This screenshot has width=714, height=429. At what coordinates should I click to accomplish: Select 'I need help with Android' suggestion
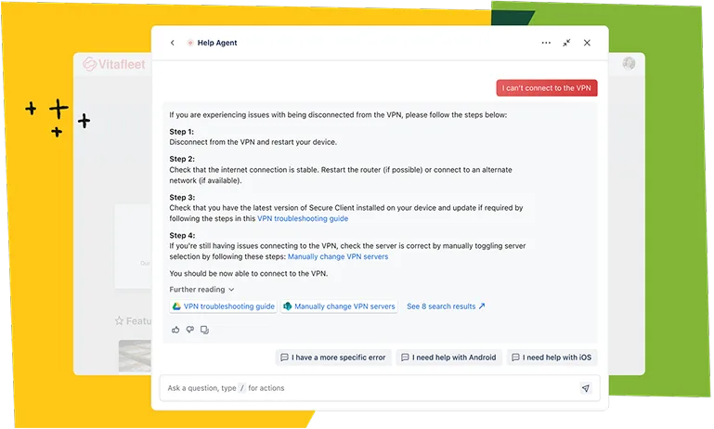point(449,357)
